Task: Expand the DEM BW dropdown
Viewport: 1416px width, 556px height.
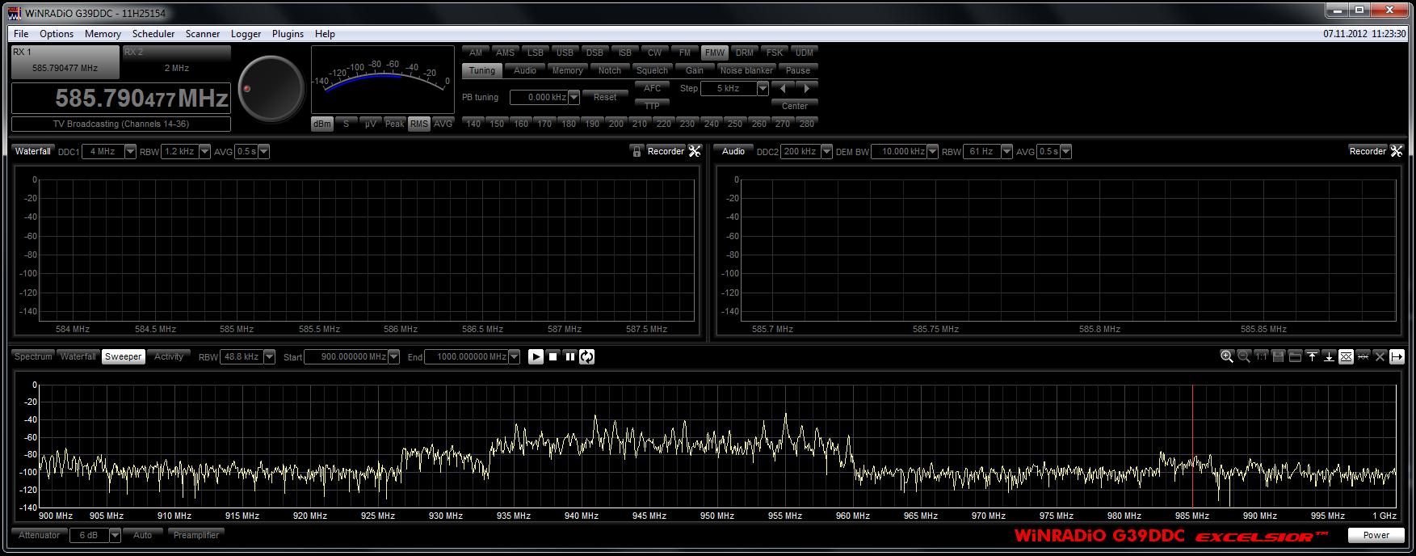Action: pyautogui.click(x=933, y=151)
